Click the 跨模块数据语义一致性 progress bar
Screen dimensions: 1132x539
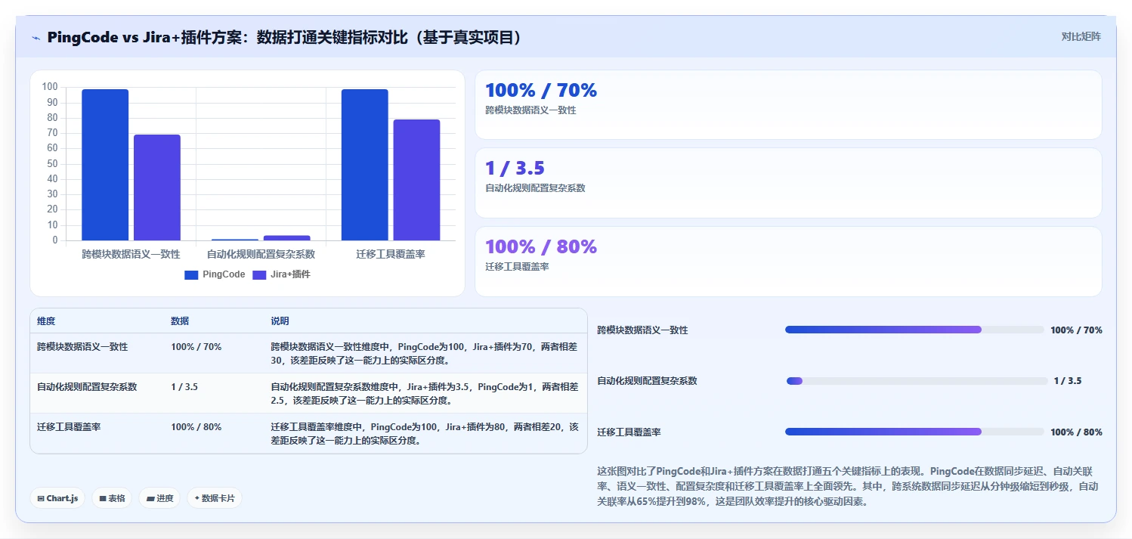point(914,330)
